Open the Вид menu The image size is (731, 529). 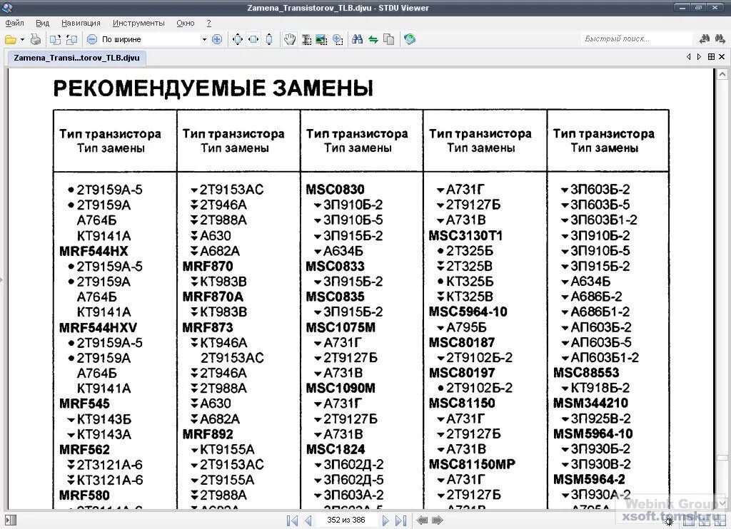(x=42, y=23)
